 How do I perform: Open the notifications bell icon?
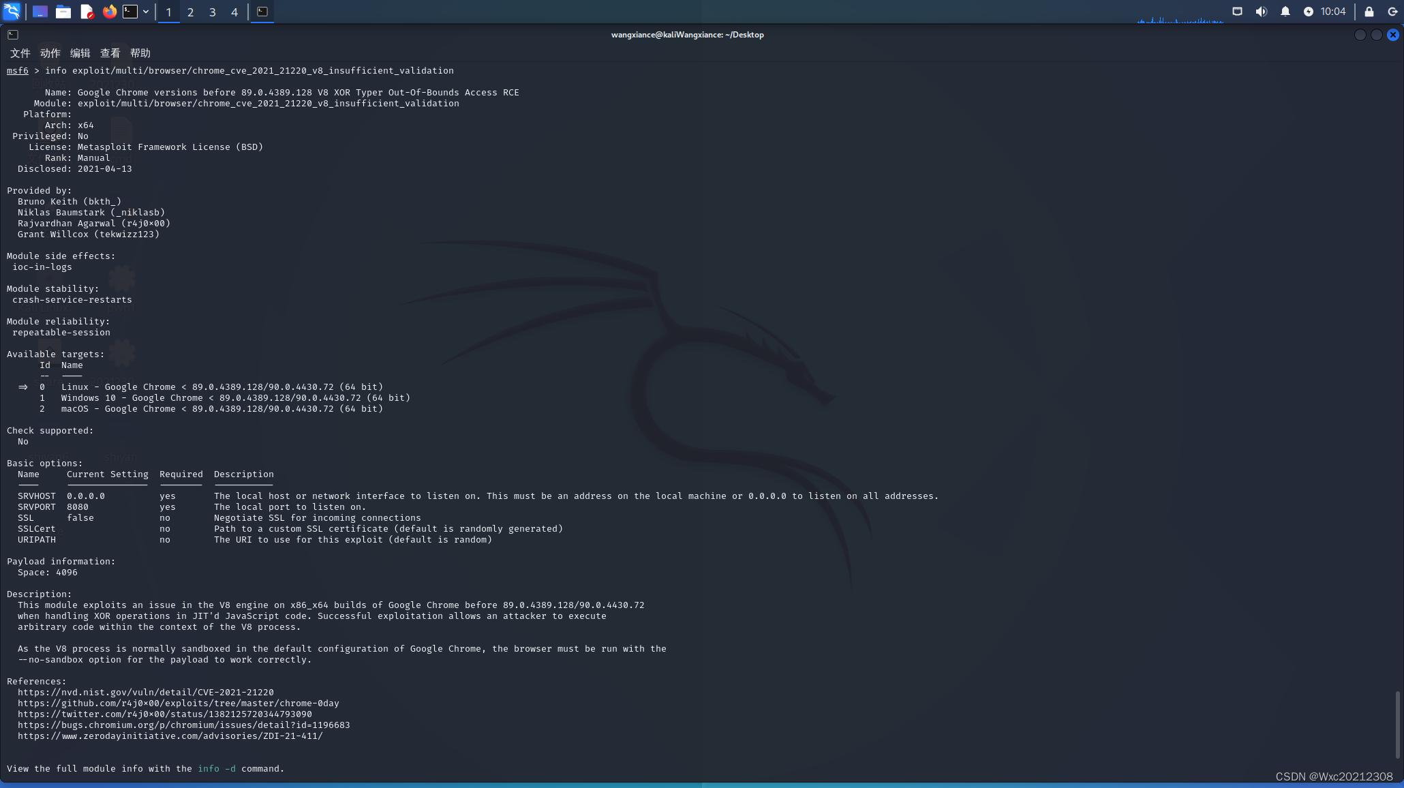1285,12
